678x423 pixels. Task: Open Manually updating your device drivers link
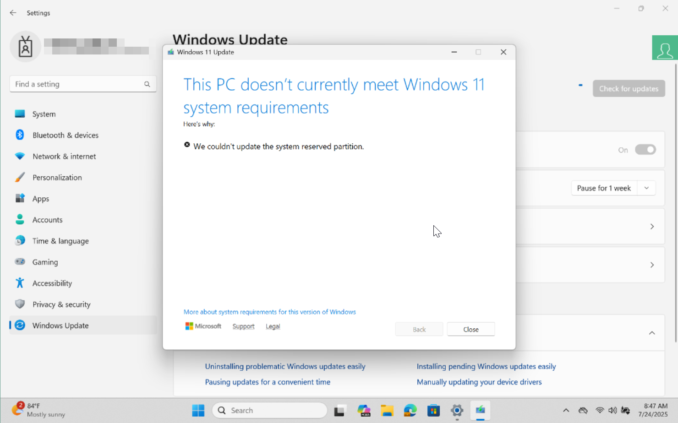click(479, 382)
